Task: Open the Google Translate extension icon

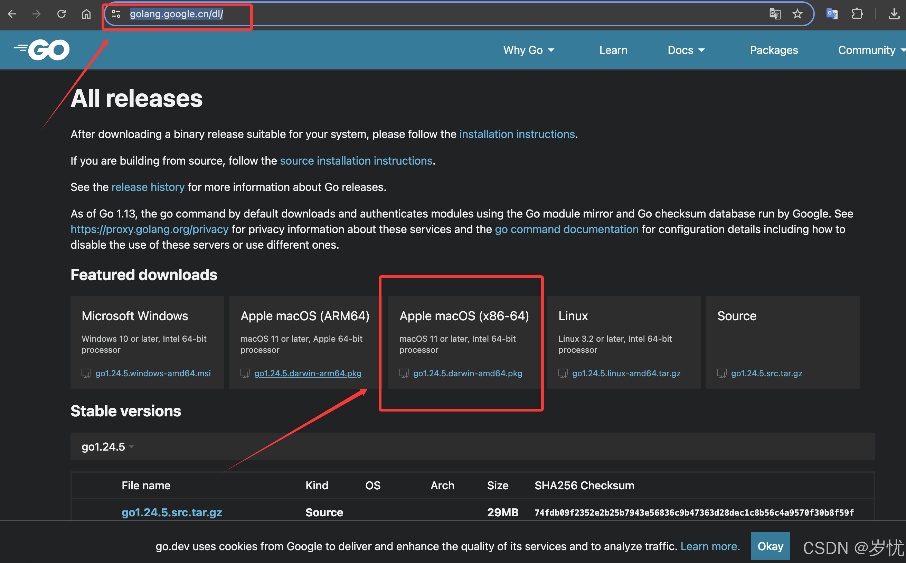Action: point(832,14)
